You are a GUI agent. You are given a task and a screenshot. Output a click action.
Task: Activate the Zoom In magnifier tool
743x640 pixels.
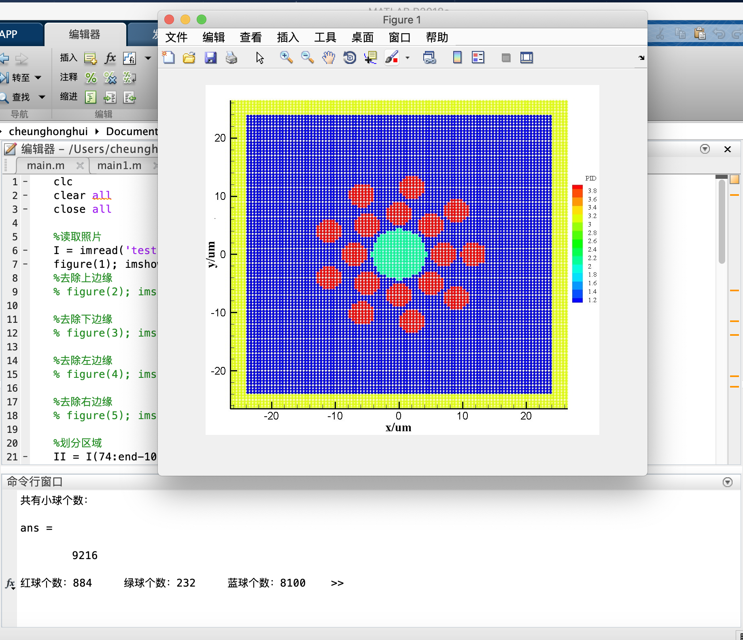pos(287,58)
